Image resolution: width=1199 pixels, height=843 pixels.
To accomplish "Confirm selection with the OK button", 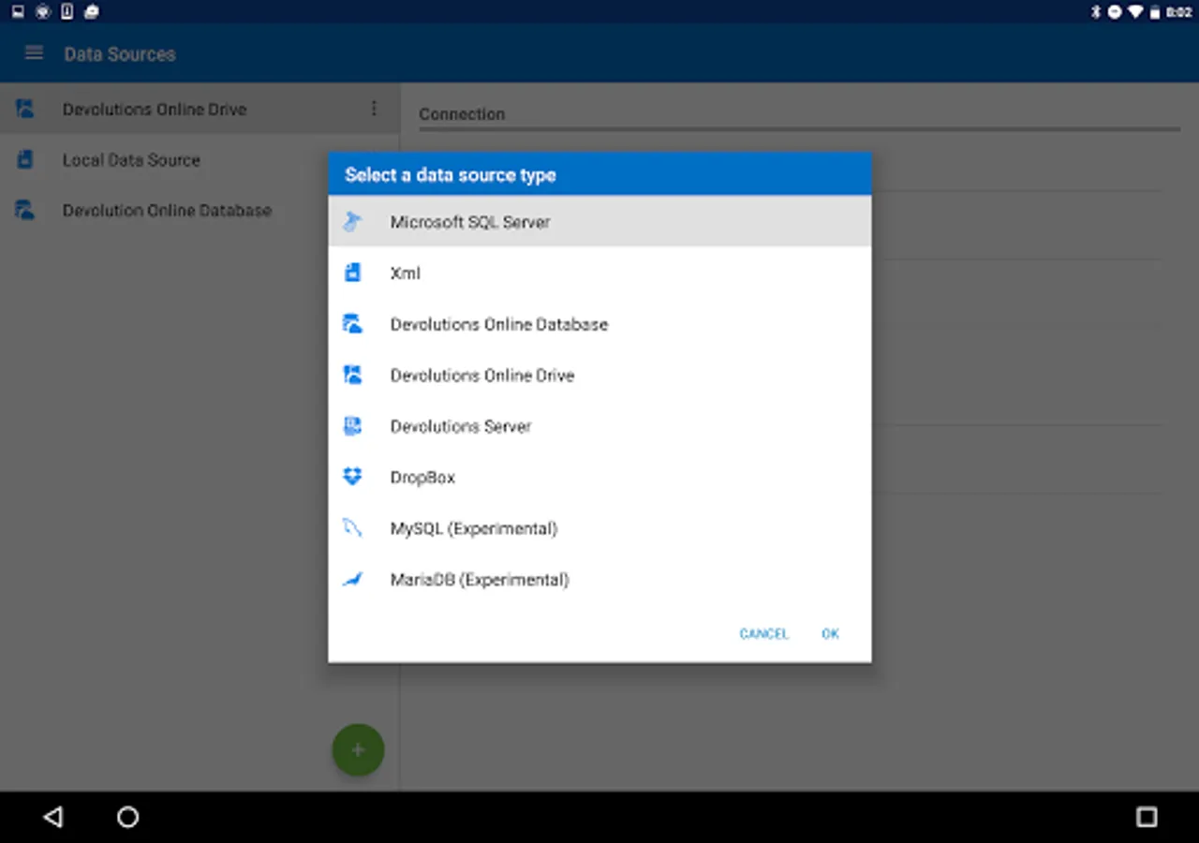I will (830, 634).
